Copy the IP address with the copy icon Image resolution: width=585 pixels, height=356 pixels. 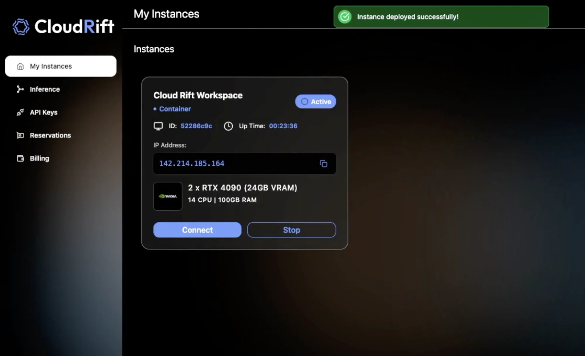(323, 164)
